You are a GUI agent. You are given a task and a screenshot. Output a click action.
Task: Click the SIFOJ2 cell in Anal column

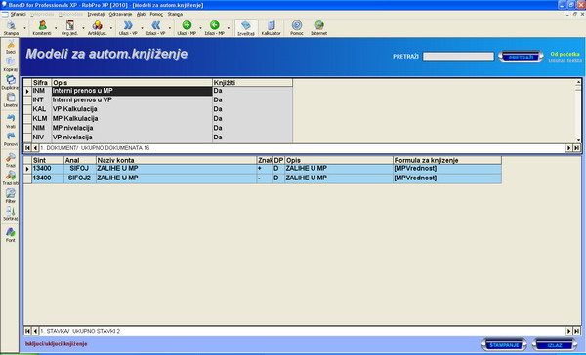click(80, 178)
